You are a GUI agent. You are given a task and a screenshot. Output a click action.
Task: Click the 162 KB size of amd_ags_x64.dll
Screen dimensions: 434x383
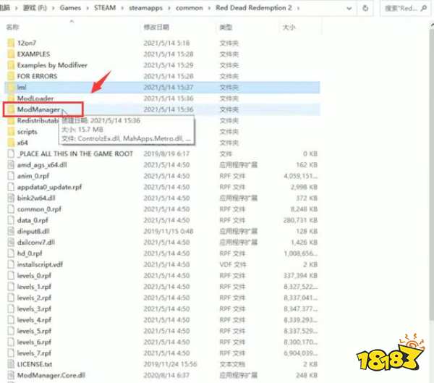pos(307,165)
